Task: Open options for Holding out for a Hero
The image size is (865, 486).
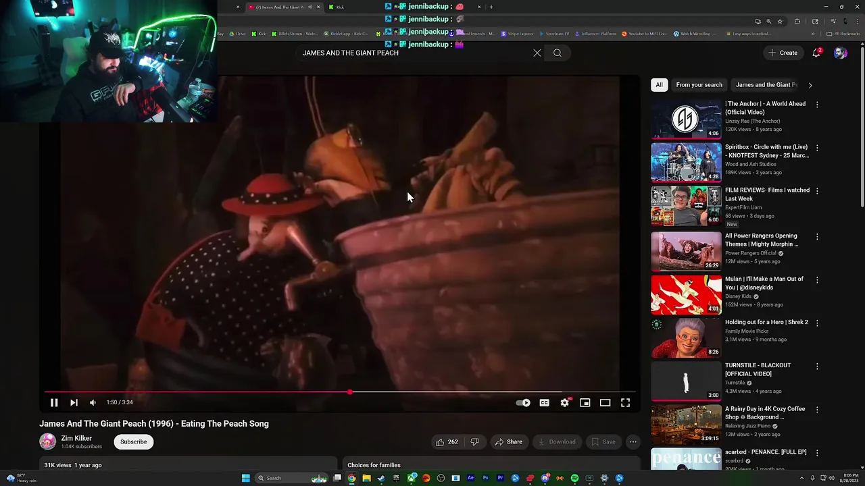Action: click(x=817, y=323)
